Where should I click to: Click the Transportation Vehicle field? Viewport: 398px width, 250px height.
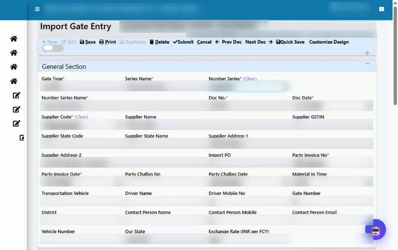pyautogui.click(x=81, y=201)
